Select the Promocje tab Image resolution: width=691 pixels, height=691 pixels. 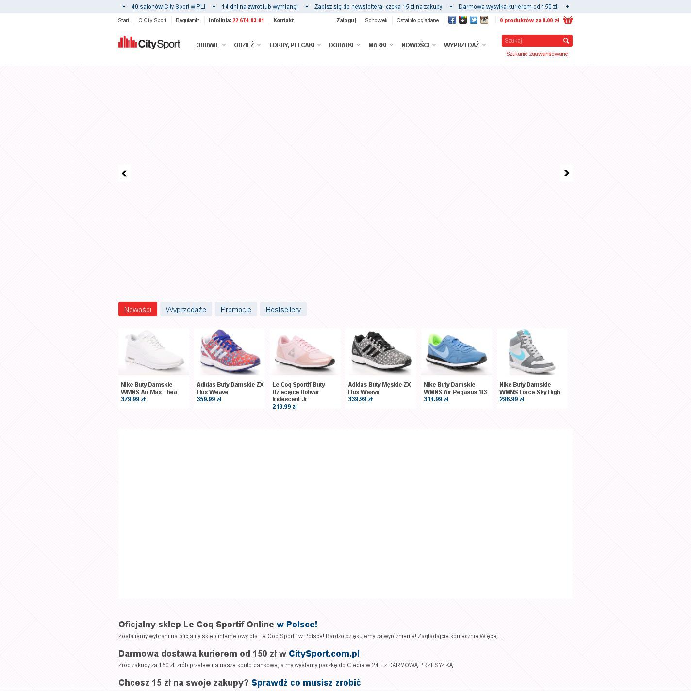tap(236, 309)
